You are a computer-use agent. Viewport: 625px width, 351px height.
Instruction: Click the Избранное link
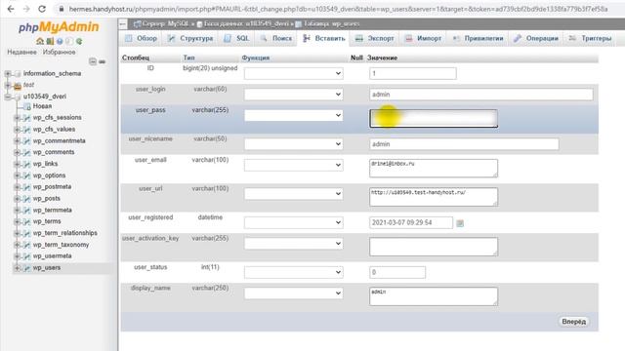59,52
